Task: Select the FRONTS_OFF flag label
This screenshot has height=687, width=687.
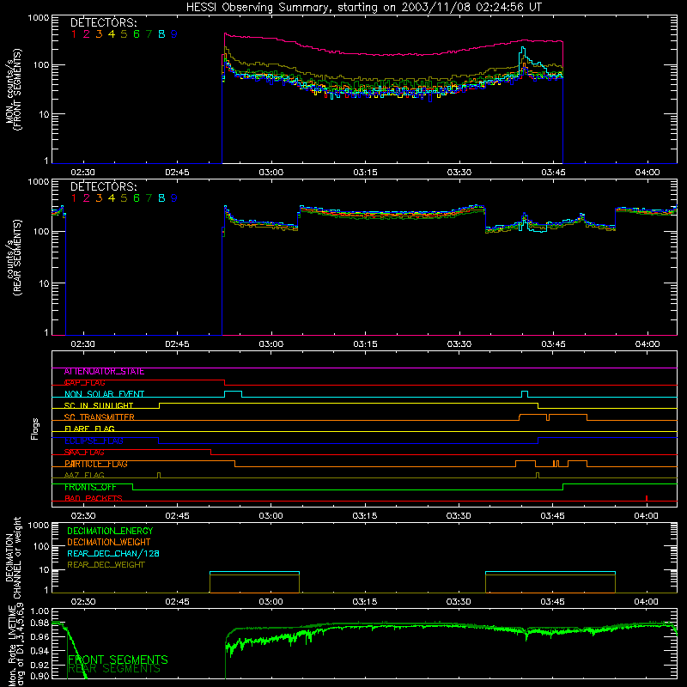Action: tap(90, 487)
